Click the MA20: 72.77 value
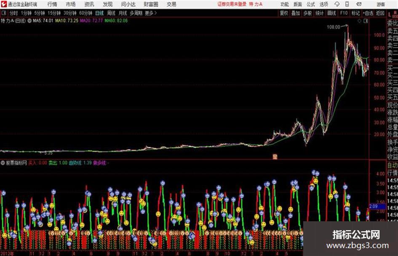The width and height of the screenshot is (398, 256). tap(91, 21)
